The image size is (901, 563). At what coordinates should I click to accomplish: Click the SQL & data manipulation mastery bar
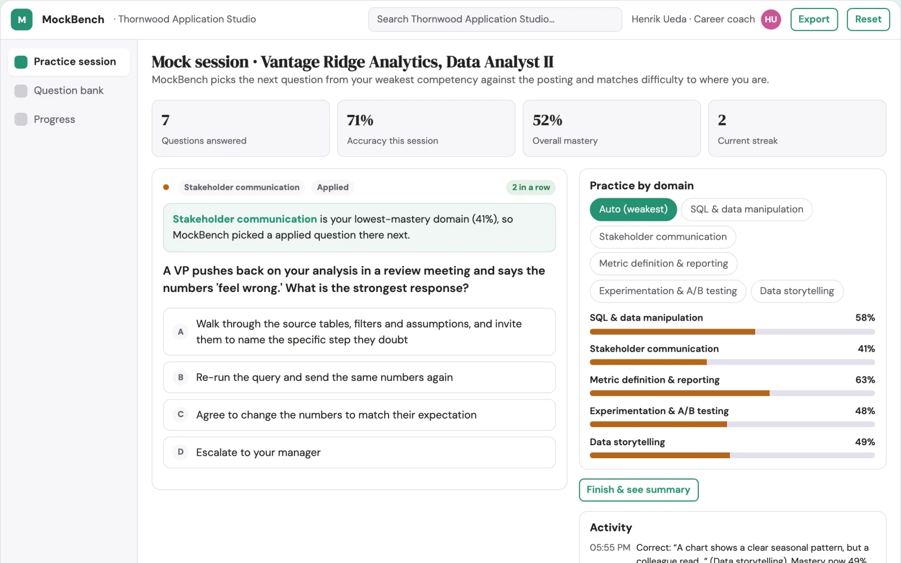(732, 332)
